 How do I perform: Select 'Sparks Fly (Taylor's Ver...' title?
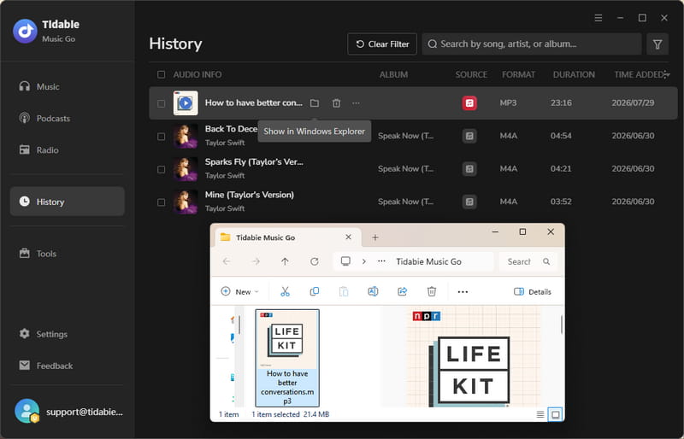(x=254, y=161)
